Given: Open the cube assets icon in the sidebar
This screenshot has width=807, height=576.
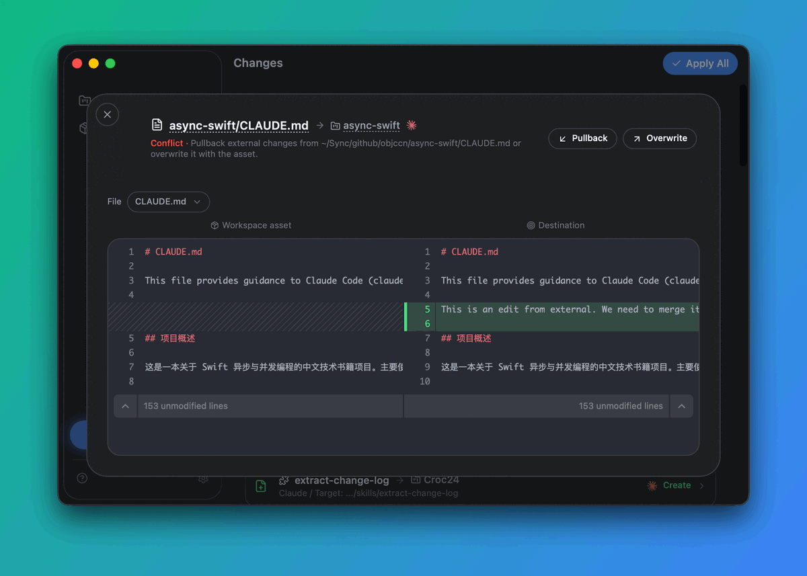Looking at the screenshot, I should coord(84,128).
